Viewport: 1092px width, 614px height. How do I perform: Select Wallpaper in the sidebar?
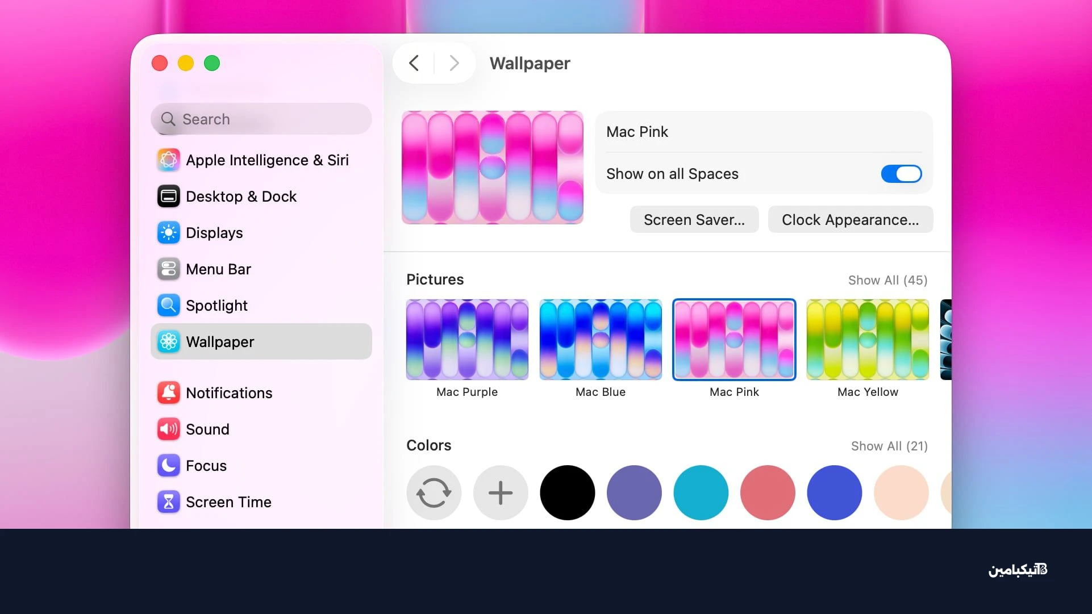[x=261, y=342]
